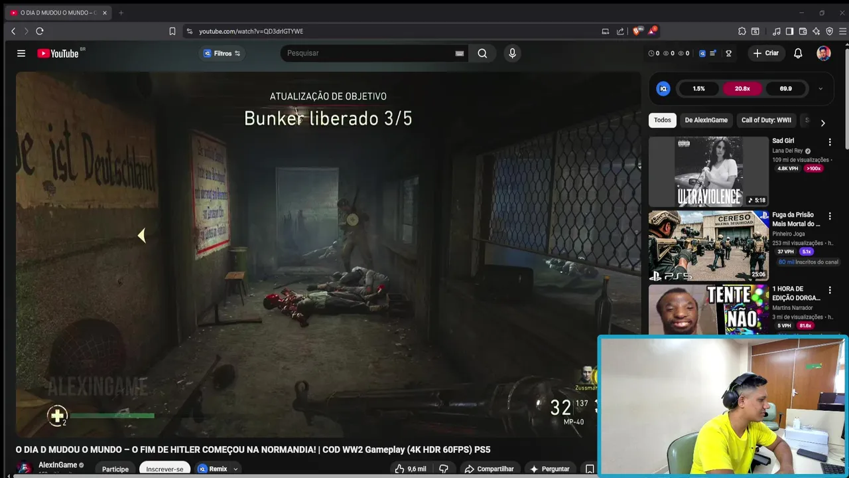Click the vidIQ clock counter showing 0

(x=653, y=53)
